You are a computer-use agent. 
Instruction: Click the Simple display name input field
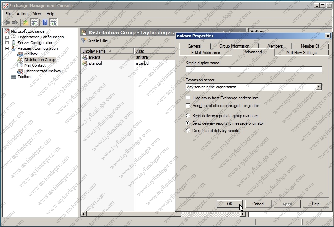click(x=254, y=70)
